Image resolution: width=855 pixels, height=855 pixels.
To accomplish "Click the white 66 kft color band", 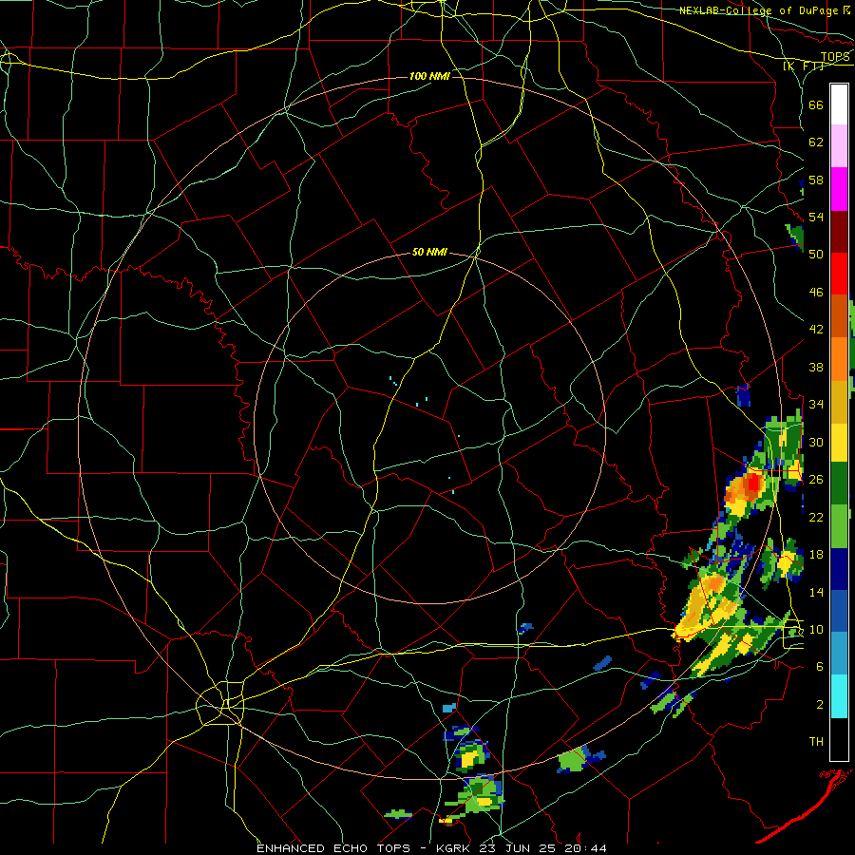I will click(x=839, y=104).
